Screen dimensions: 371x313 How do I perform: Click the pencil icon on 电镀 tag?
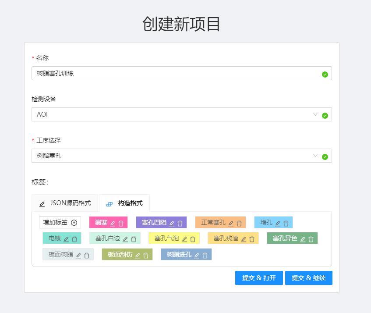coord(66,239)
